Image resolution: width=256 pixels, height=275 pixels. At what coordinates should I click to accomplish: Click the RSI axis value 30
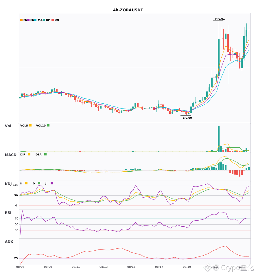click(x=16, y=230)
